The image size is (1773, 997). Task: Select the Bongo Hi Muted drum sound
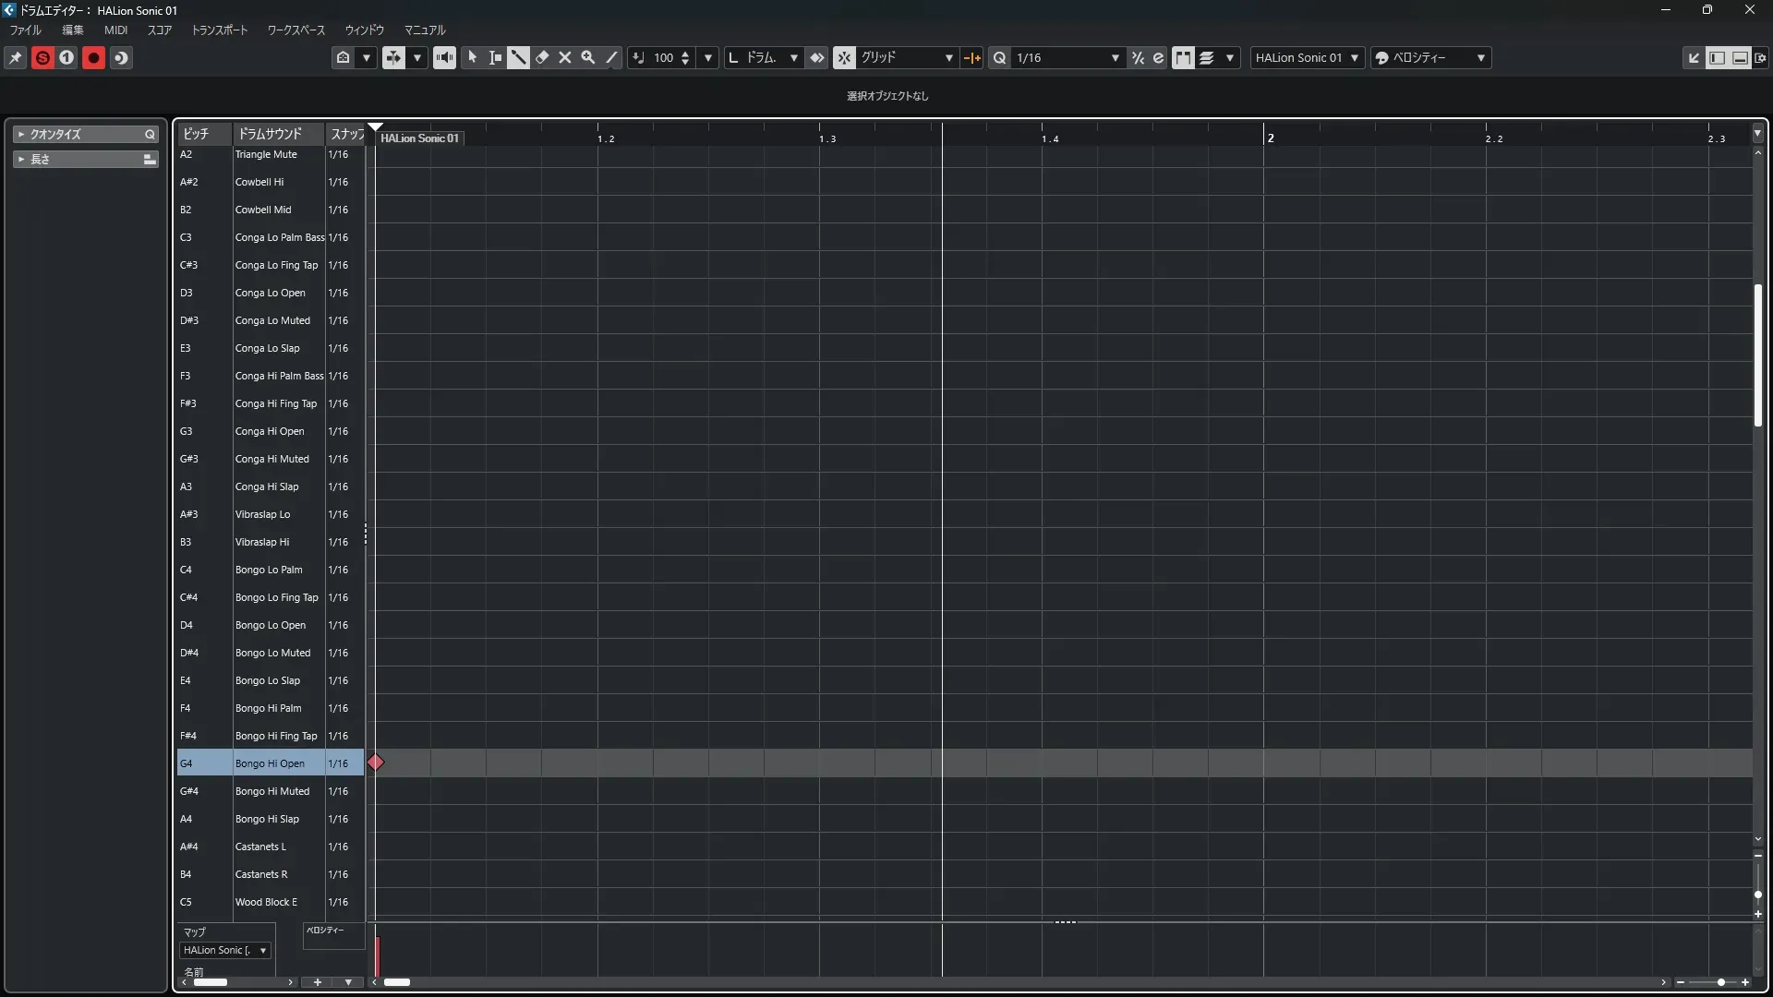coord(272,791)
